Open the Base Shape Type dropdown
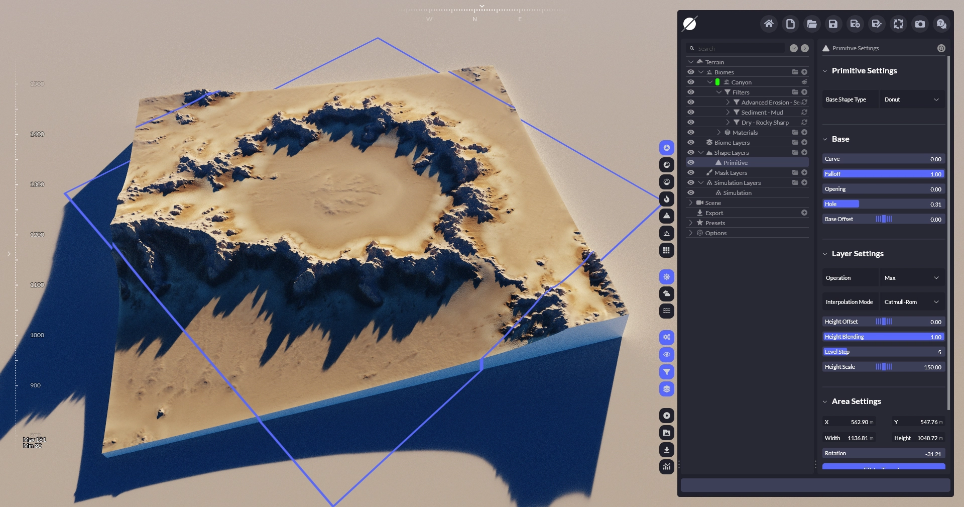The image size is (964, 507). tap(912, 99)
